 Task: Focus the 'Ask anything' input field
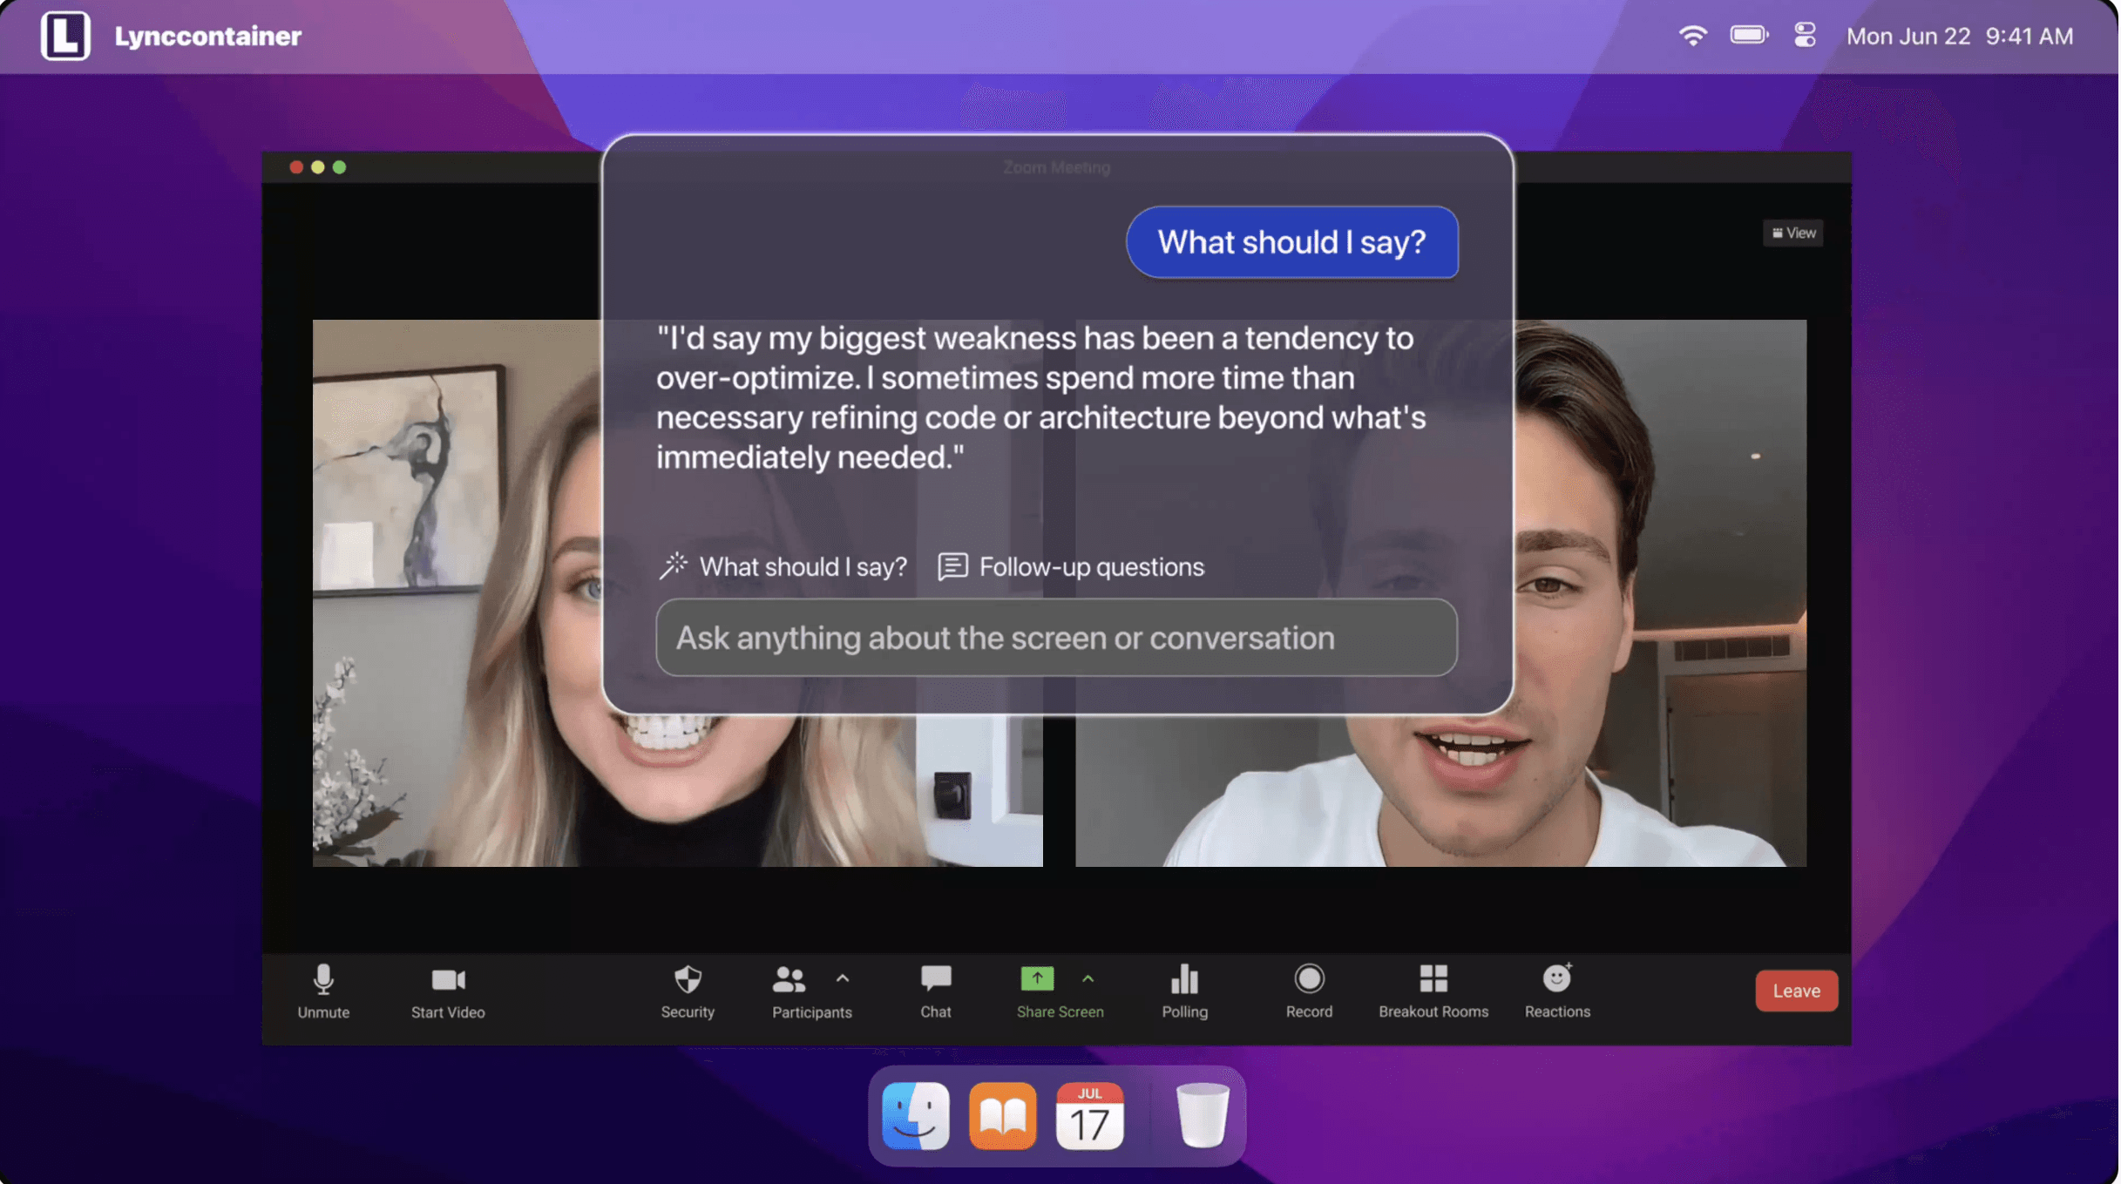[1056, 638]
